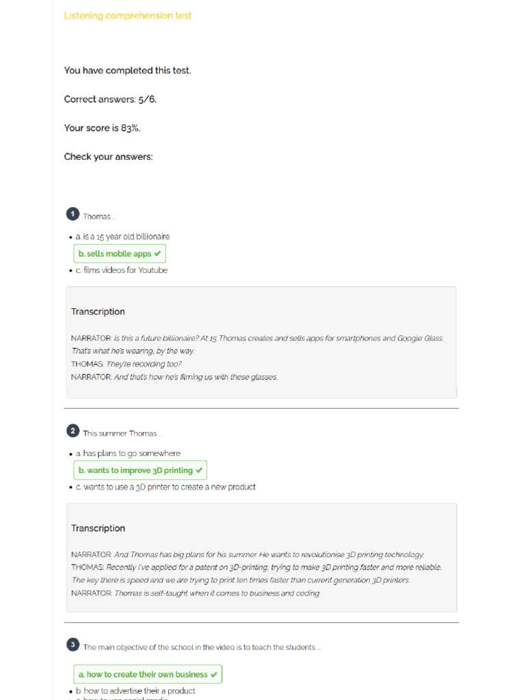525x700 pixels.
Task: Choose "b. how to advertise their a product"
Action: (x=135, y=690)
